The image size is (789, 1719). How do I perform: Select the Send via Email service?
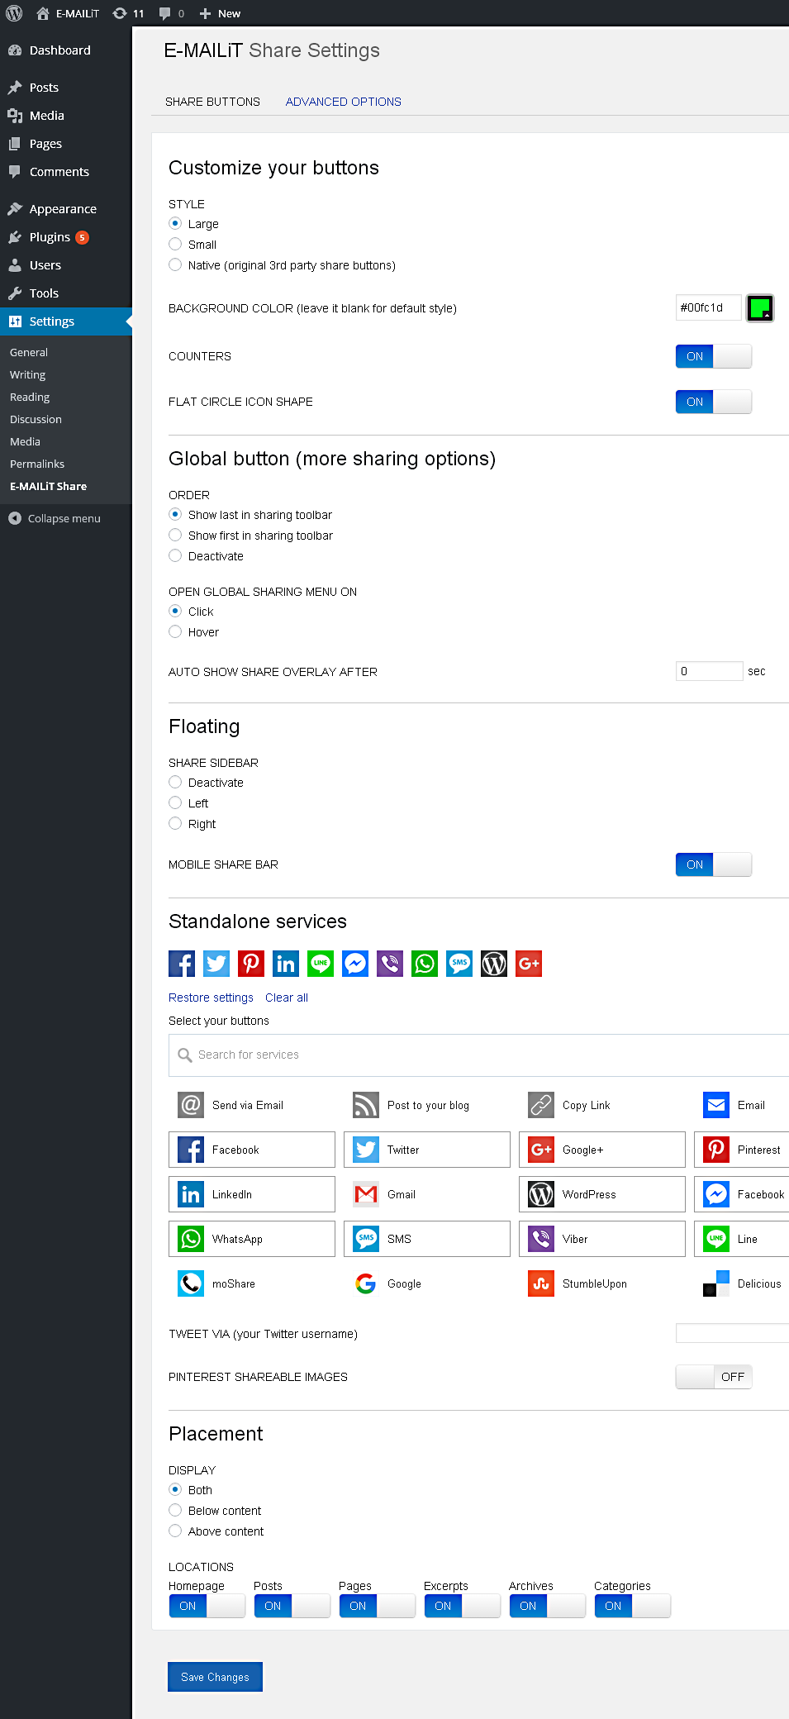[252, 1105]
